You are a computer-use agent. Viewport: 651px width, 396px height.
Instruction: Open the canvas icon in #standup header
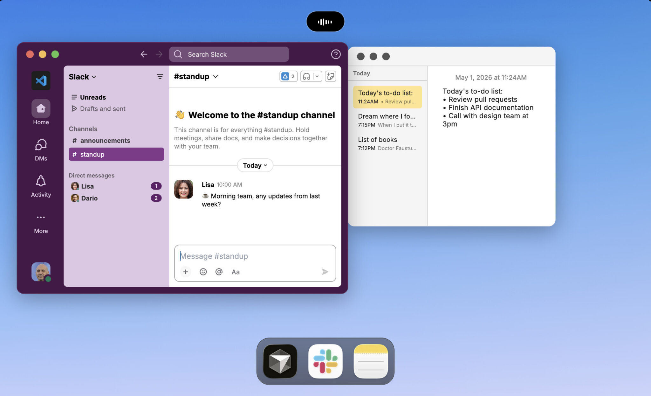[331, 76]
